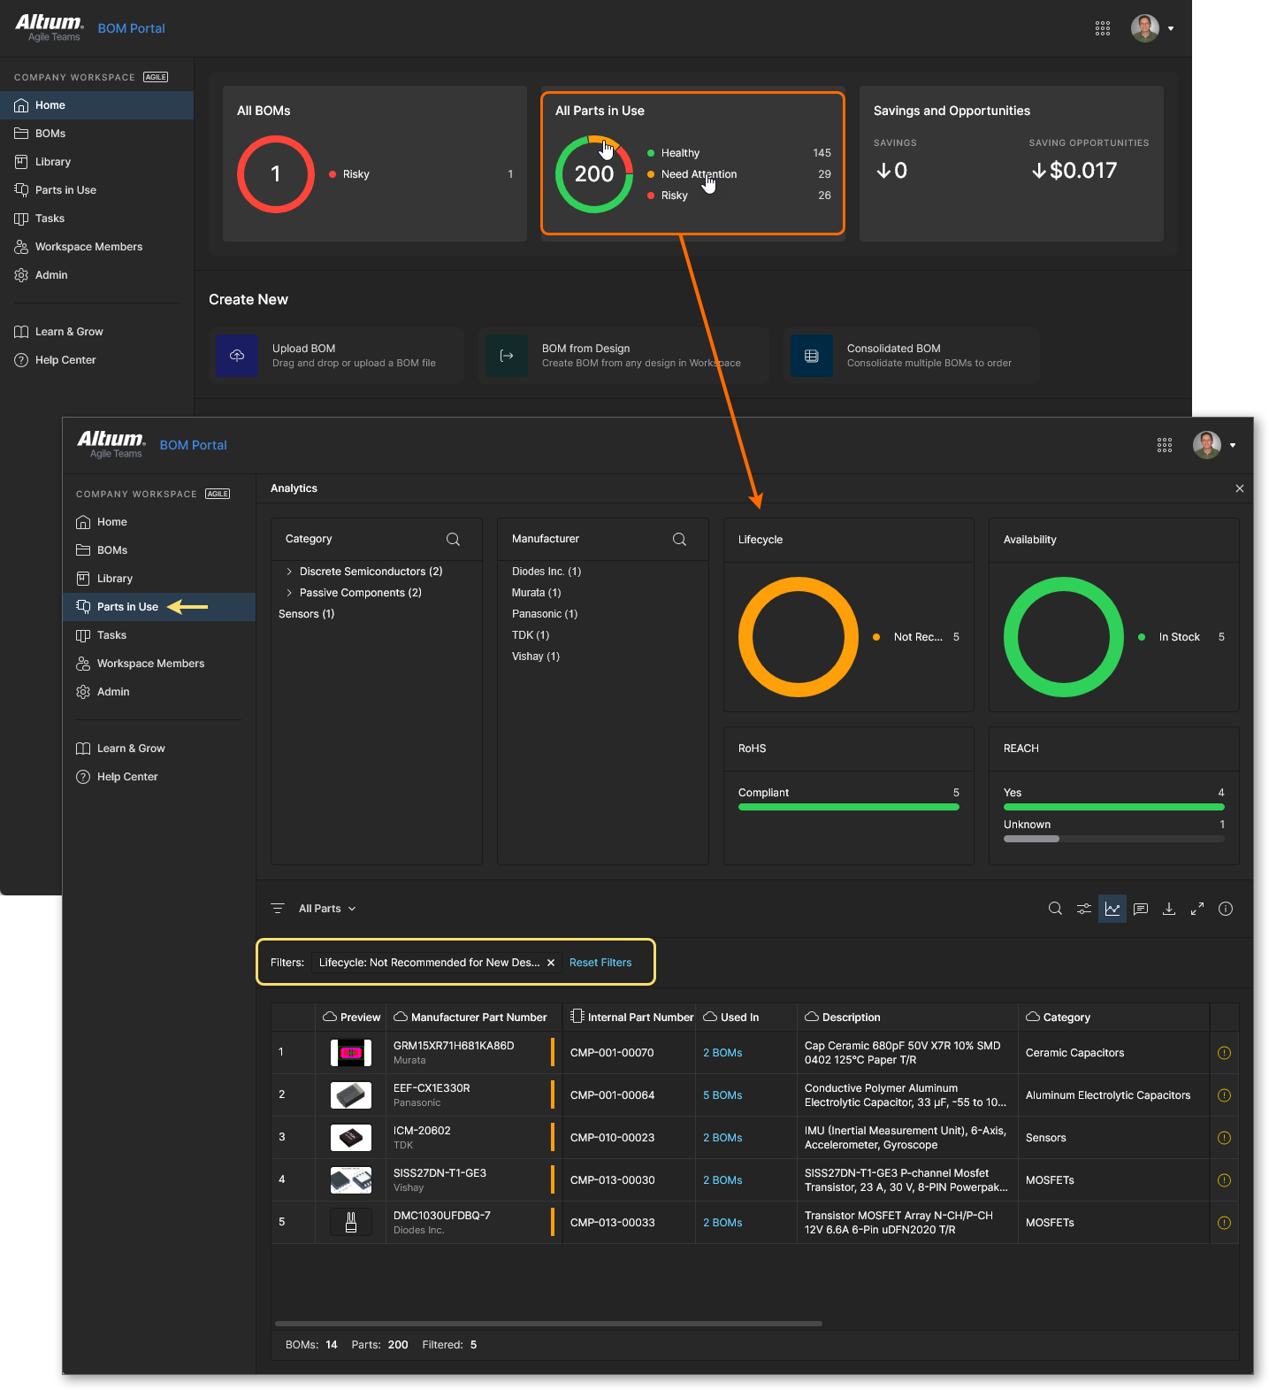The height and width of the screenshot is (1390, 1269).
Task: Open Library in the front window sidebar
Action: tap(159, 579)
